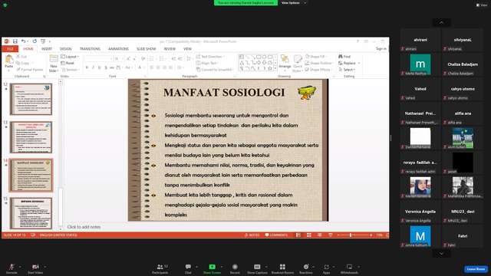Screen dimensions: 491x276
Task: Start Video in Zoom toolbar
Action: 35,269
